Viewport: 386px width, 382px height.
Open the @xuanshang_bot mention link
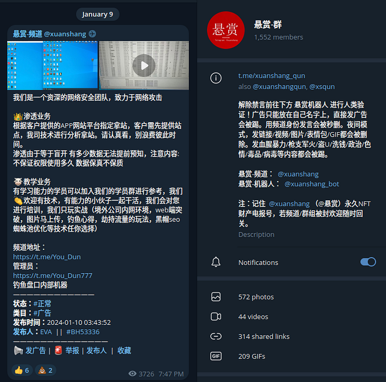(x=312, y=184)
